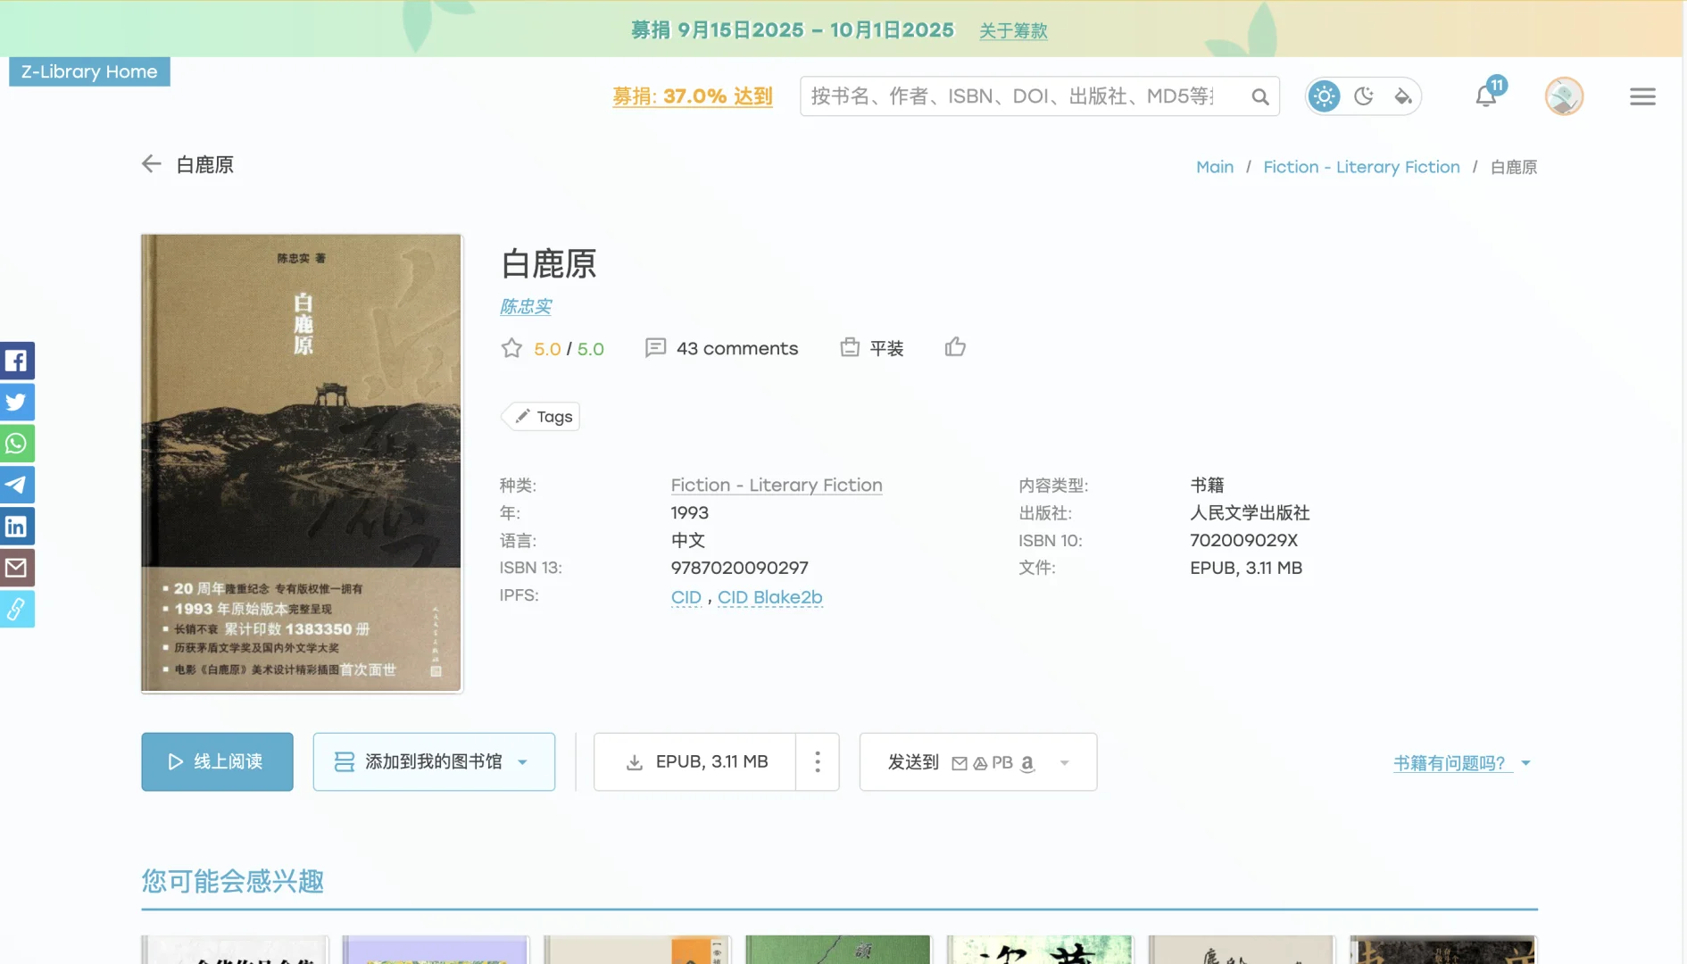Share book on LinkedIn
Image resolution: width=1687 pixels, height=964 pixels.
17,527
